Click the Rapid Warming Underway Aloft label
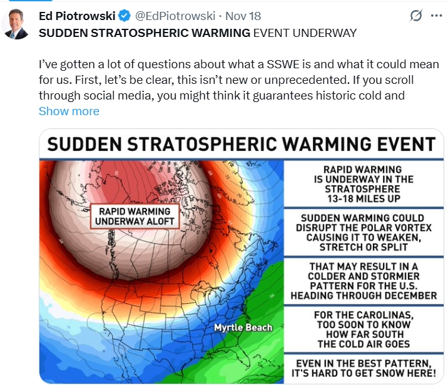 (x=135, y=216)
